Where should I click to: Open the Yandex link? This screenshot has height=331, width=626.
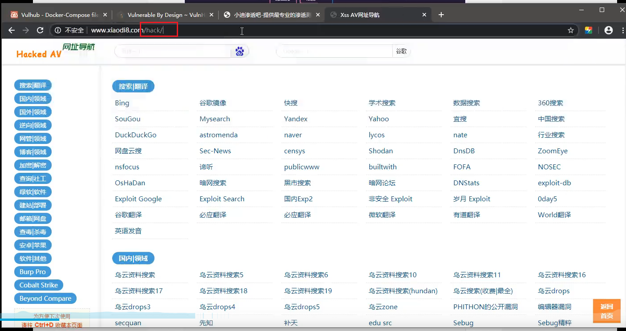[296, 119]
